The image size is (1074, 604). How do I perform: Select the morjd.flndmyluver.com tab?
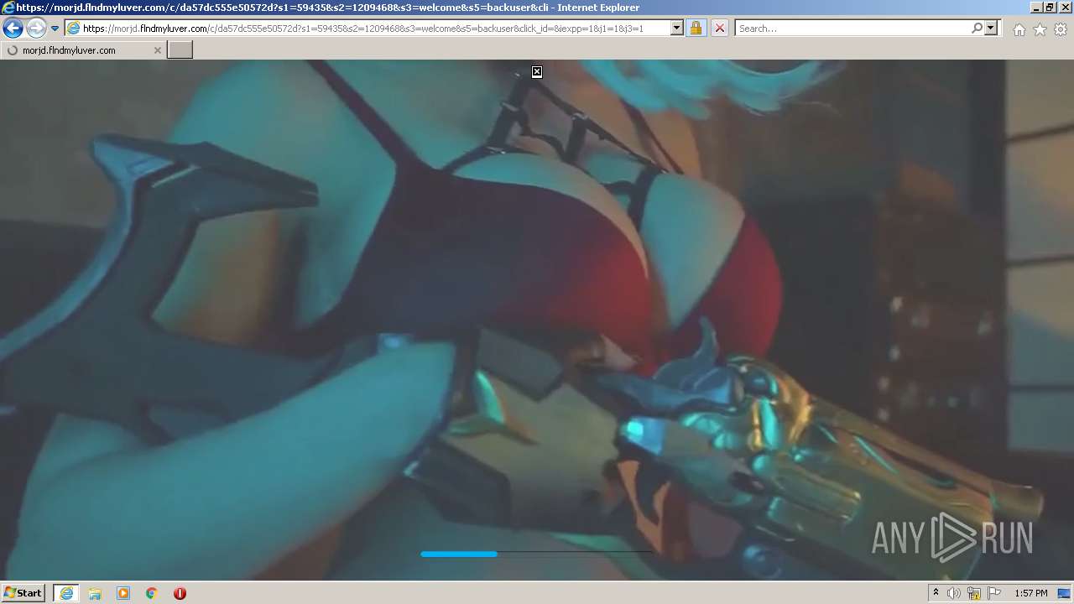(x=82, y=50)
